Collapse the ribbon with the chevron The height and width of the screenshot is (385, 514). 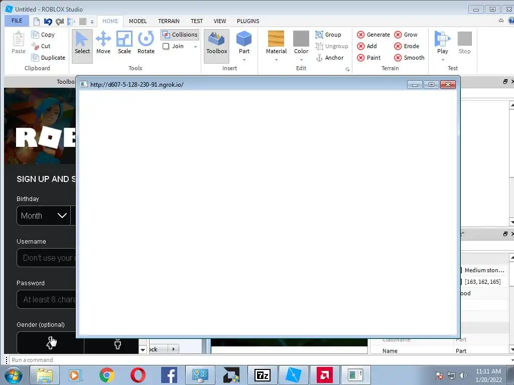[x=501, y=21]
